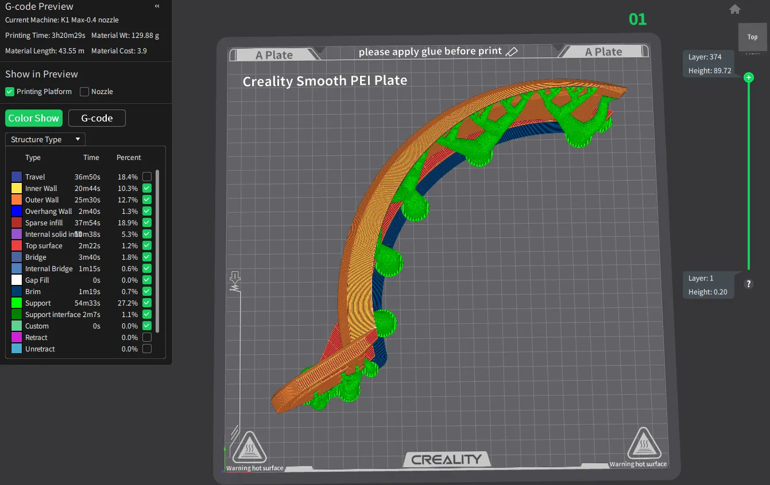Uncheck the Printing Platform checkbox
The image size is (770, 485).
pyautogui.click(x=9, y=92)
